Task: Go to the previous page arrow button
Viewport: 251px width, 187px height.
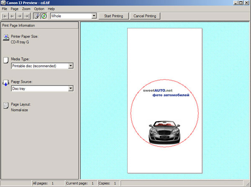Action: pyautogui.click(x=12, y=16)
